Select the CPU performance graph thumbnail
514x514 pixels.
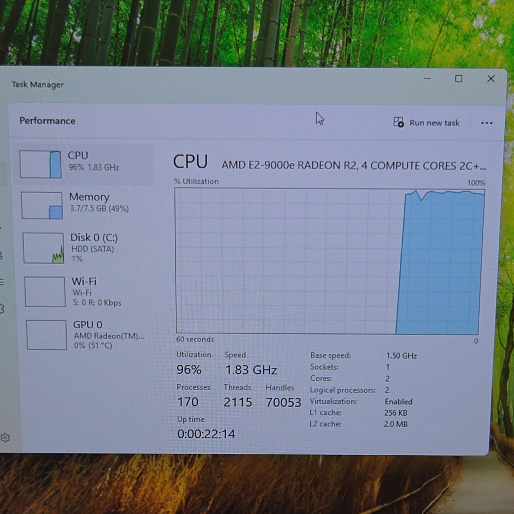click(x=40, y=164)
